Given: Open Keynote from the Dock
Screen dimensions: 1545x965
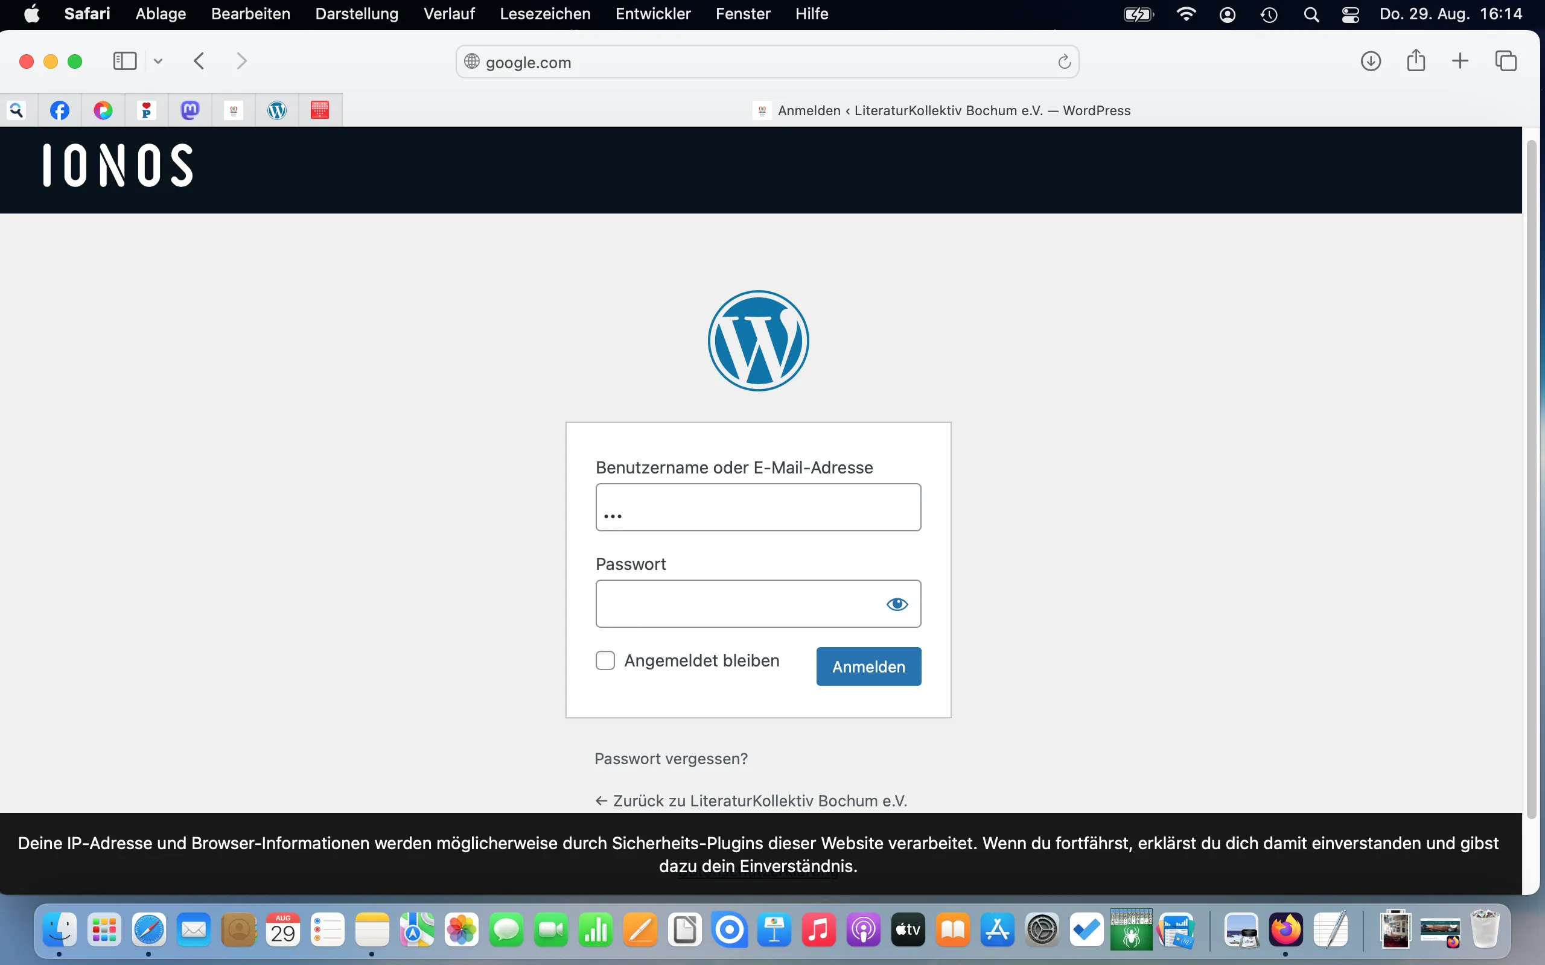Looking at the screenshot, I should pyautogui.click(x=774, y=930).
